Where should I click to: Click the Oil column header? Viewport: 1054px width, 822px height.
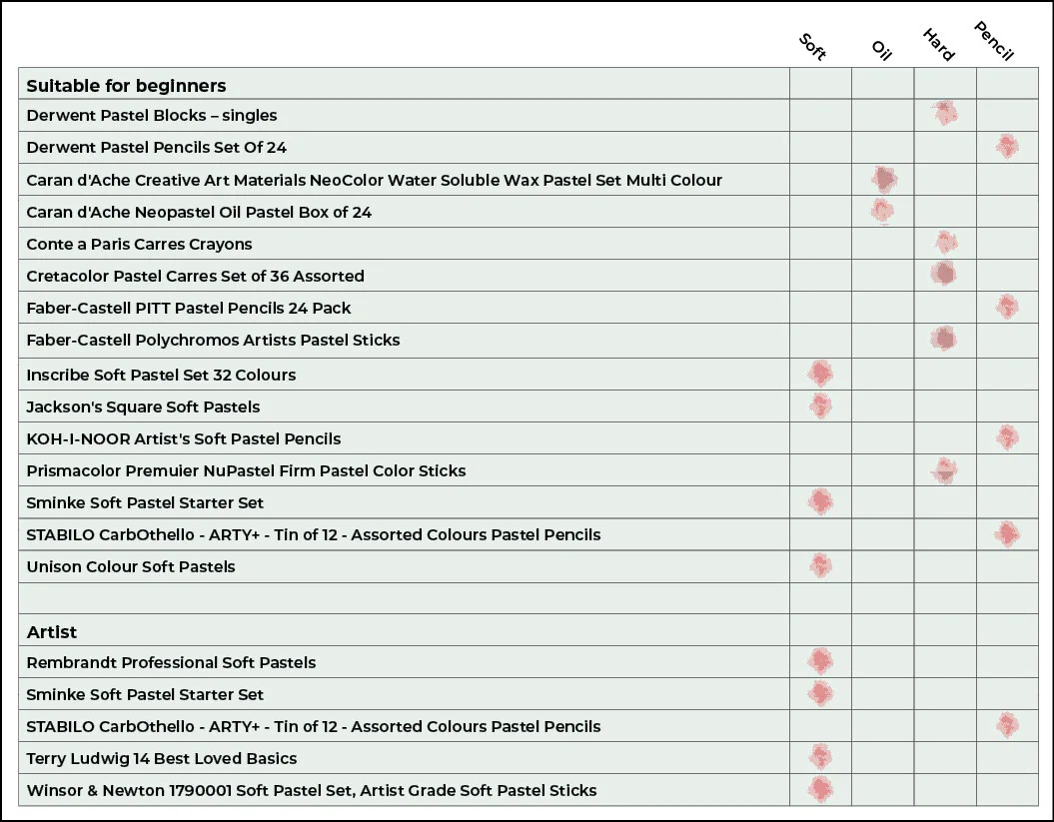pos(881,51)
